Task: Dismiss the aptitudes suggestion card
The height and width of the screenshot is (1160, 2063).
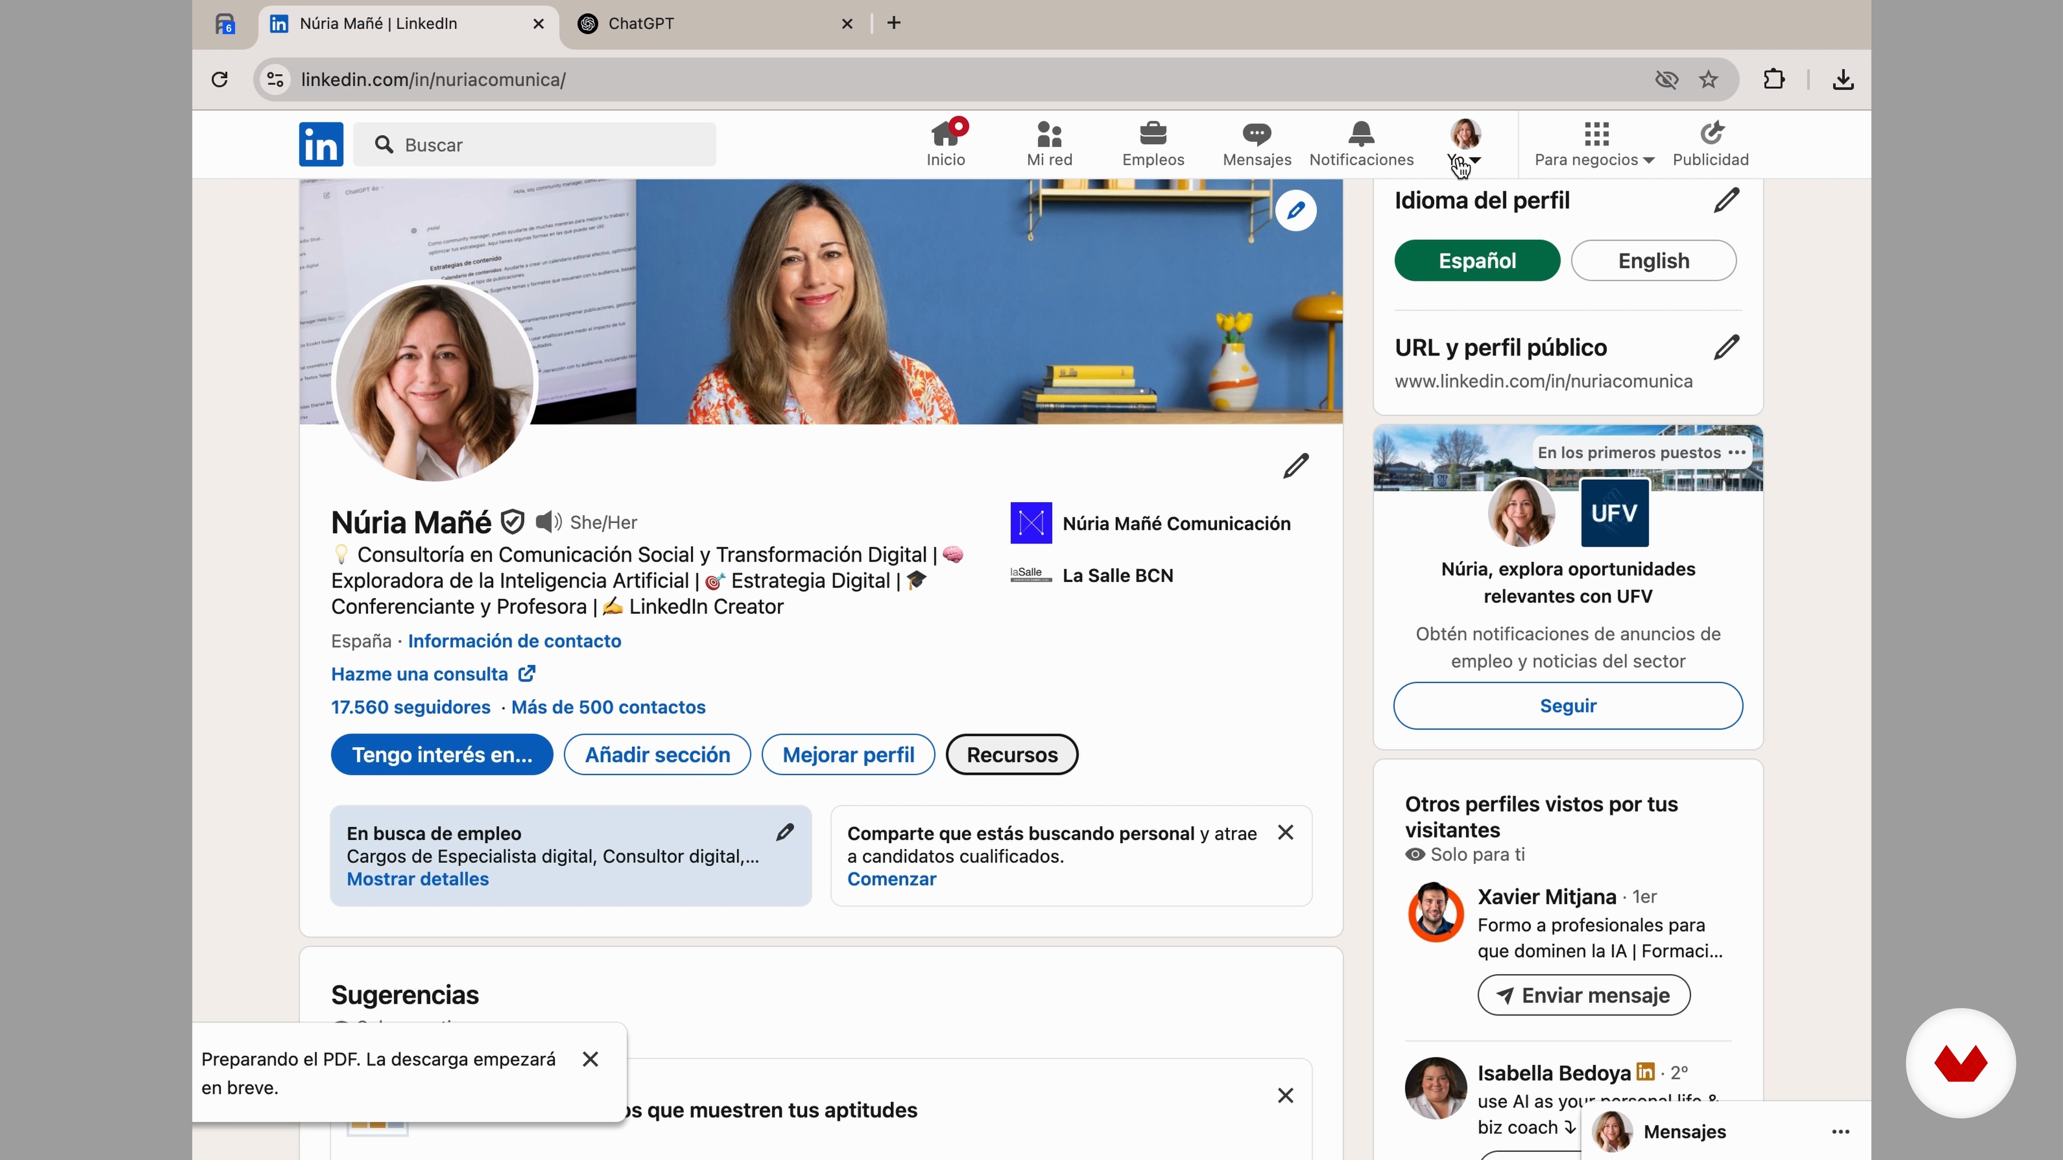Action: pyautogui.click(x=1286, y=1095)
